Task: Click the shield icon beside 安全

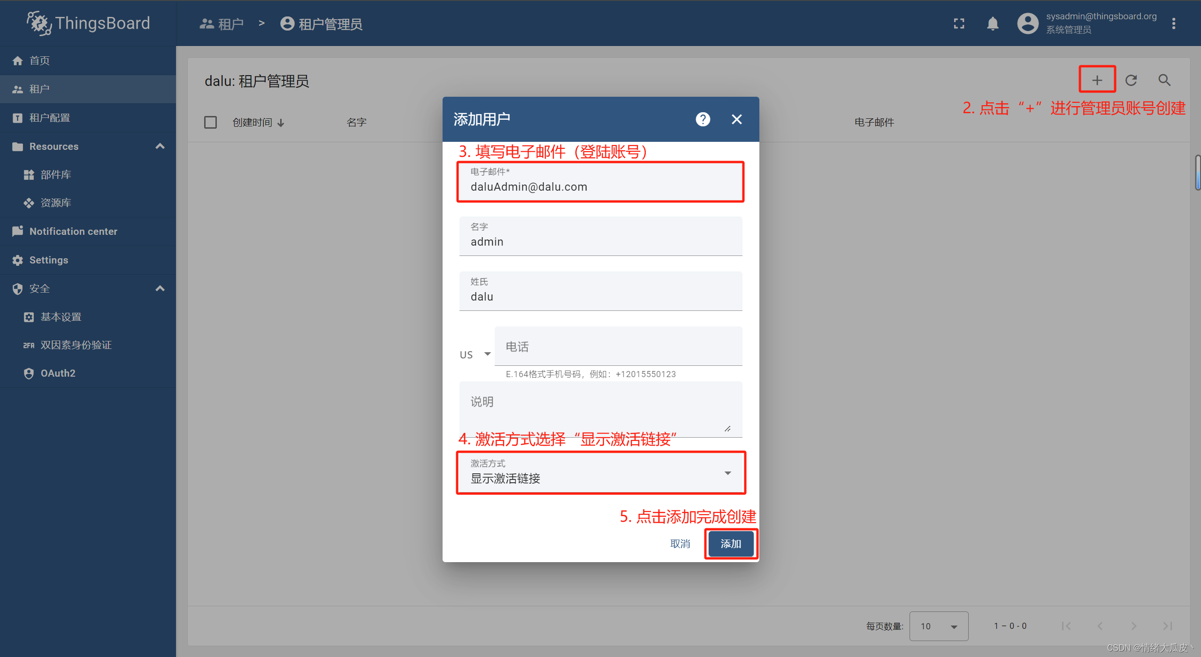Action: pos(18,289)
